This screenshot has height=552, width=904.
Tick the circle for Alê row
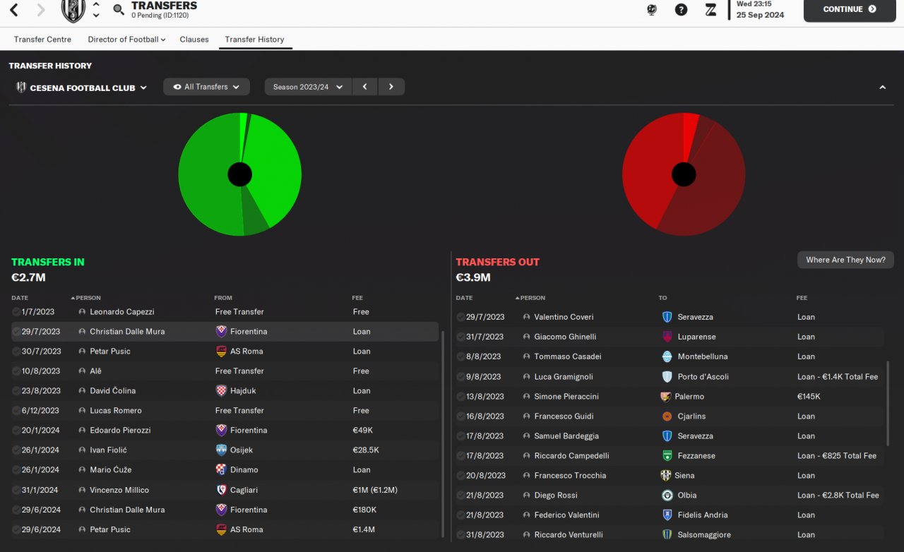click(x=16, y=371)
